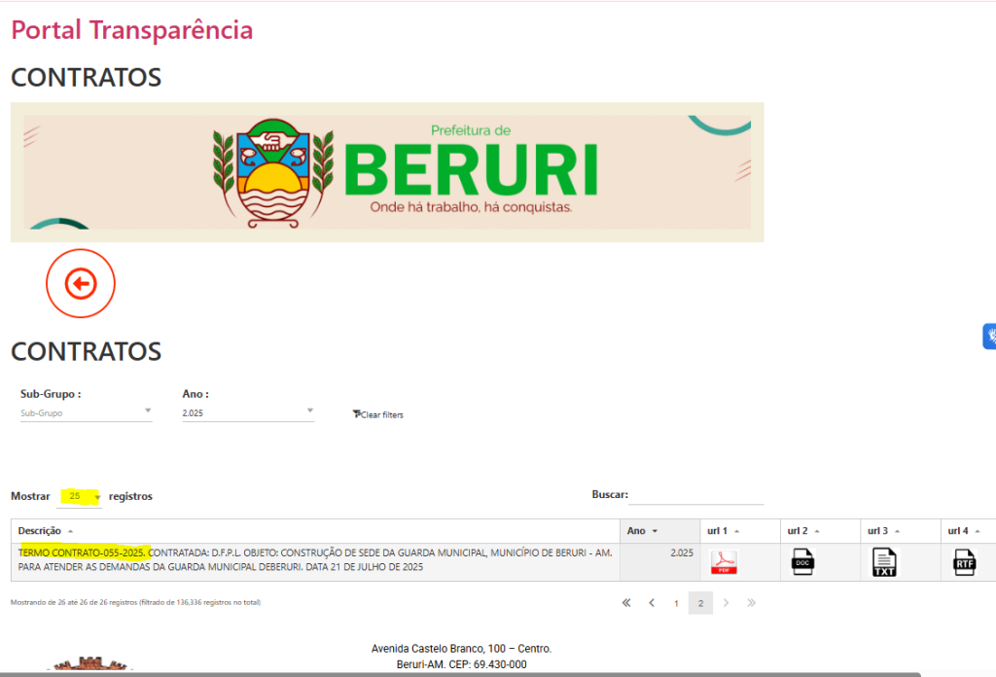Open the TXT file icon in url 3
996x677 pixels.
pos(883,562)
